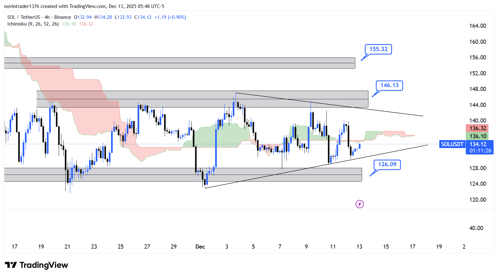Click the red 136.32 price tag
Screen dimensions: 499x277
coord(478,128)
